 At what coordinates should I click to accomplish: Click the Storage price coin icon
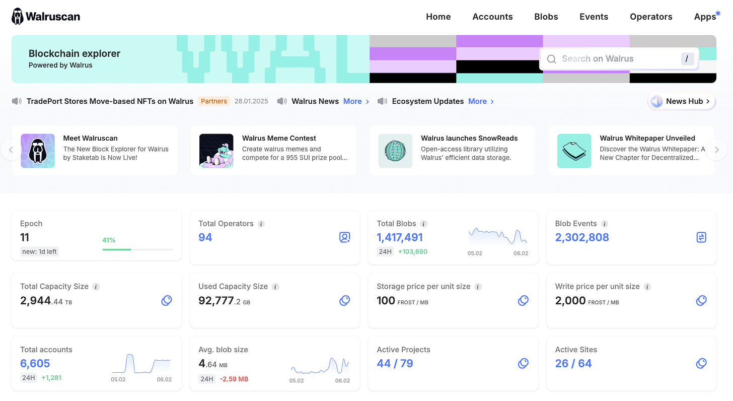(x=523, y=301)
